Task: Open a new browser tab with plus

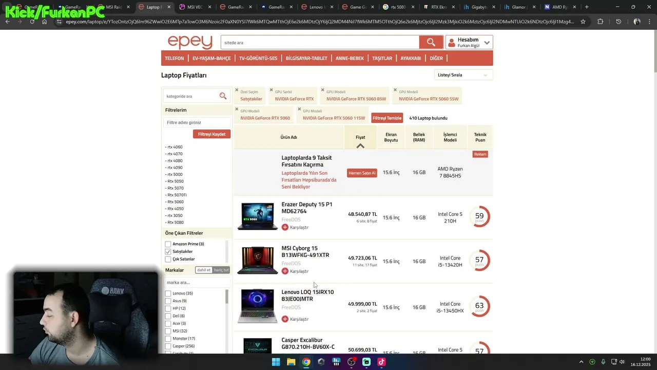Action: click(x=587, y=7)
